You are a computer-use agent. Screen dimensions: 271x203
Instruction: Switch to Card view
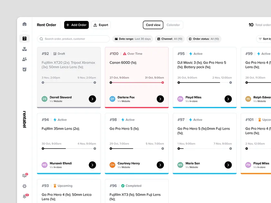[153, 25]
